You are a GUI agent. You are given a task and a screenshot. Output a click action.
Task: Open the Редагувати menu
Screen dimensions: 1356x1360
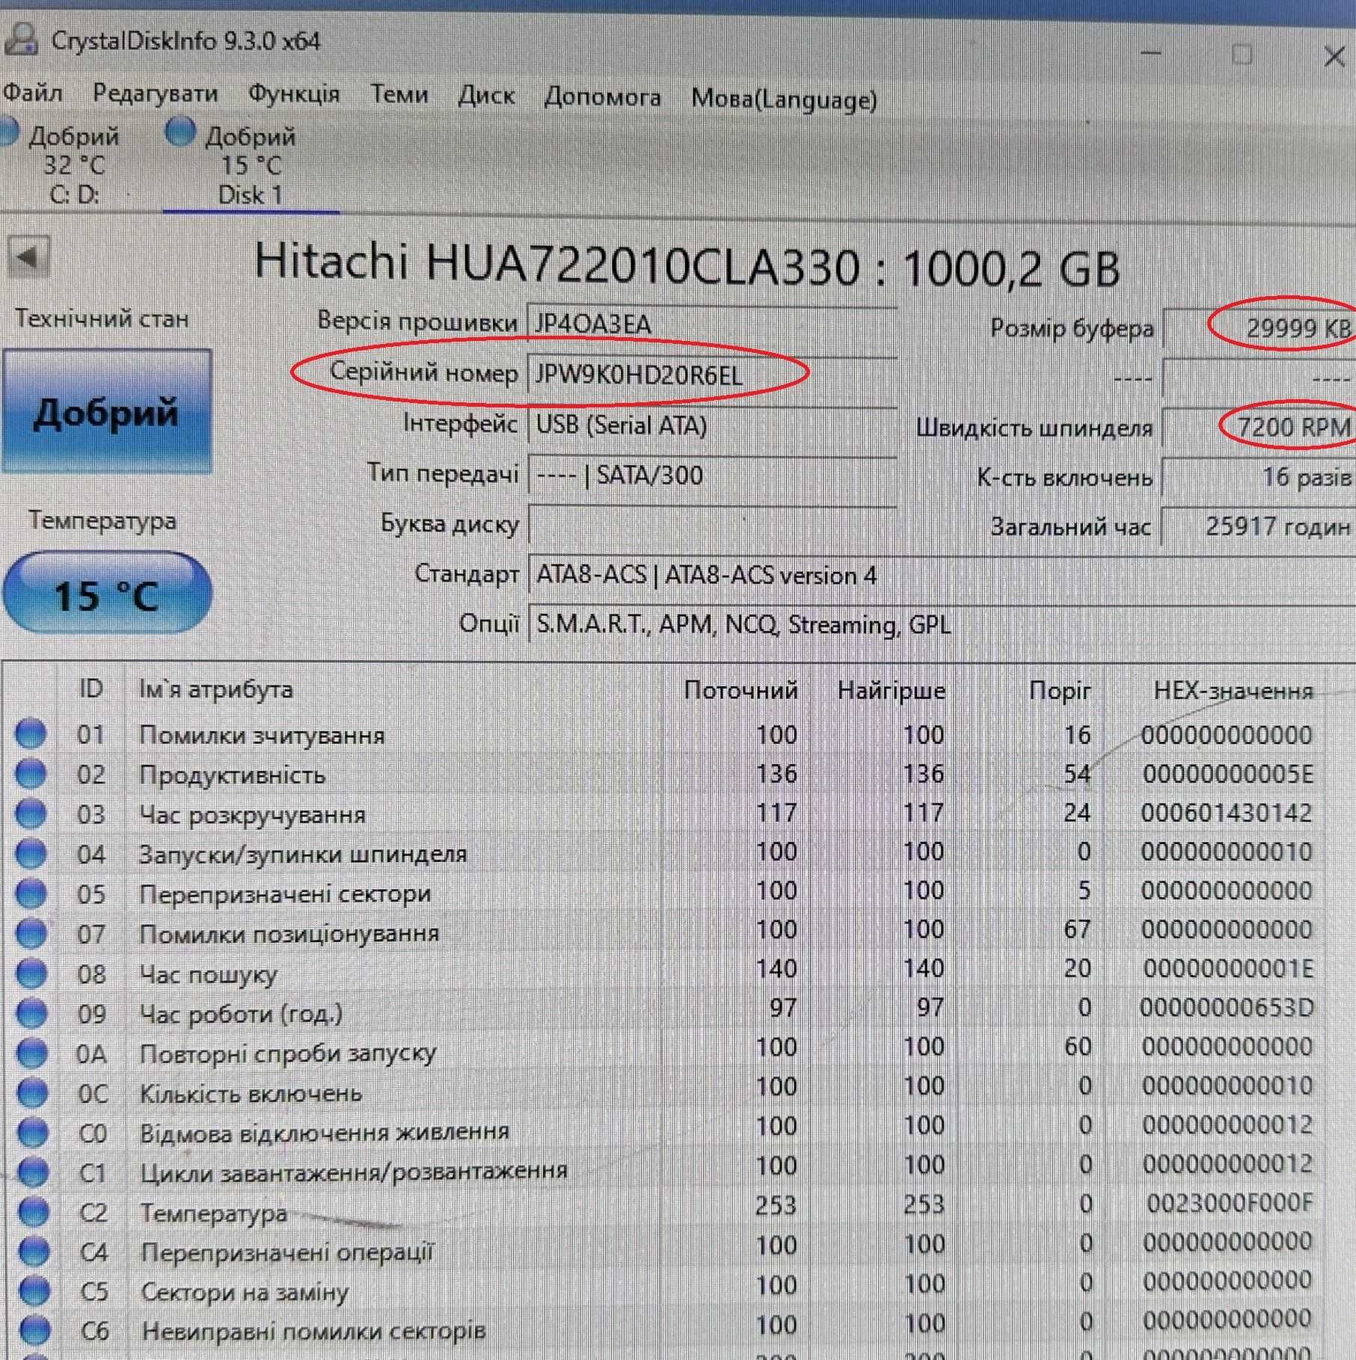click(156, 94)
